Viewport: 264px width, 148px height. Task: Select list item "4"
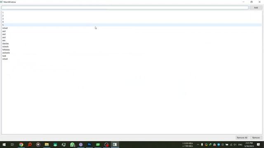click(132, 22)
